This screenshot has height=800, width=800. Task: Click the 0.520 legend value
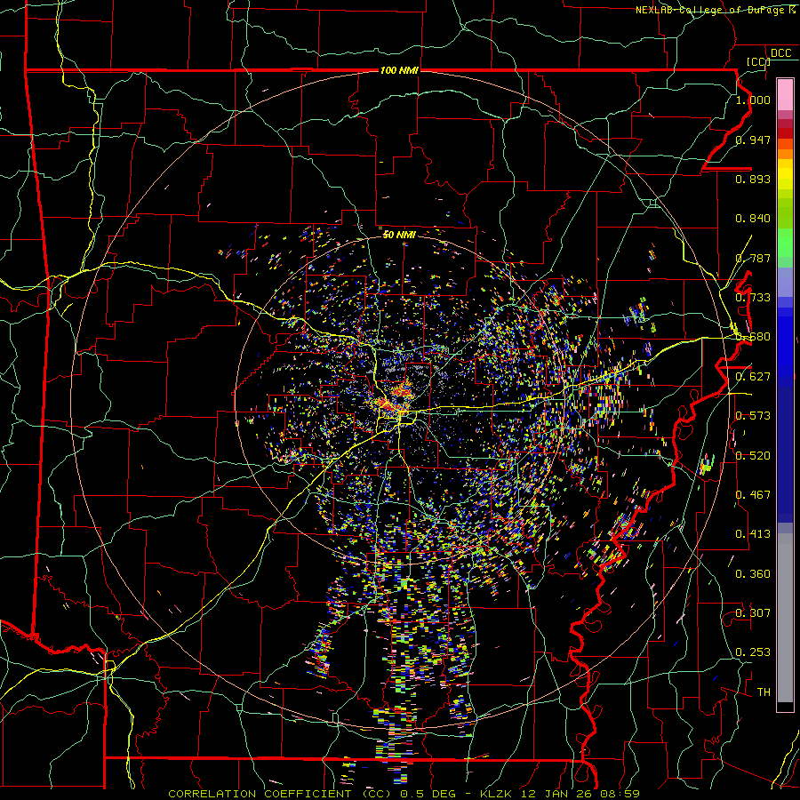753,456
